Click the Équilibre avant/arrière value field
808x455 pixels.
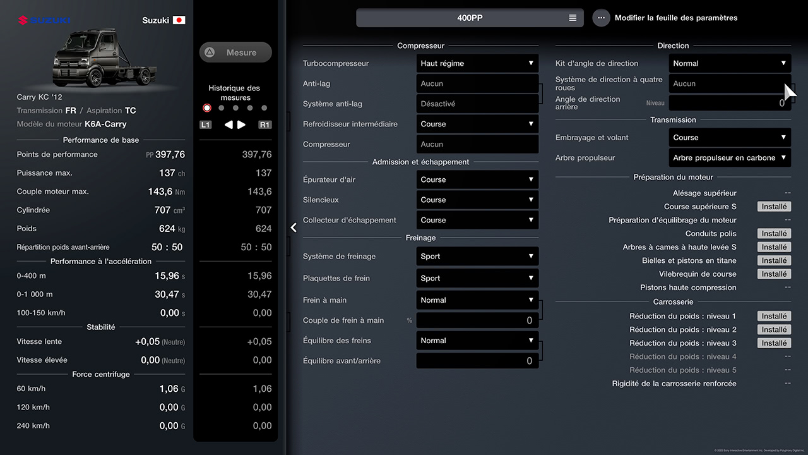point(477,361)
